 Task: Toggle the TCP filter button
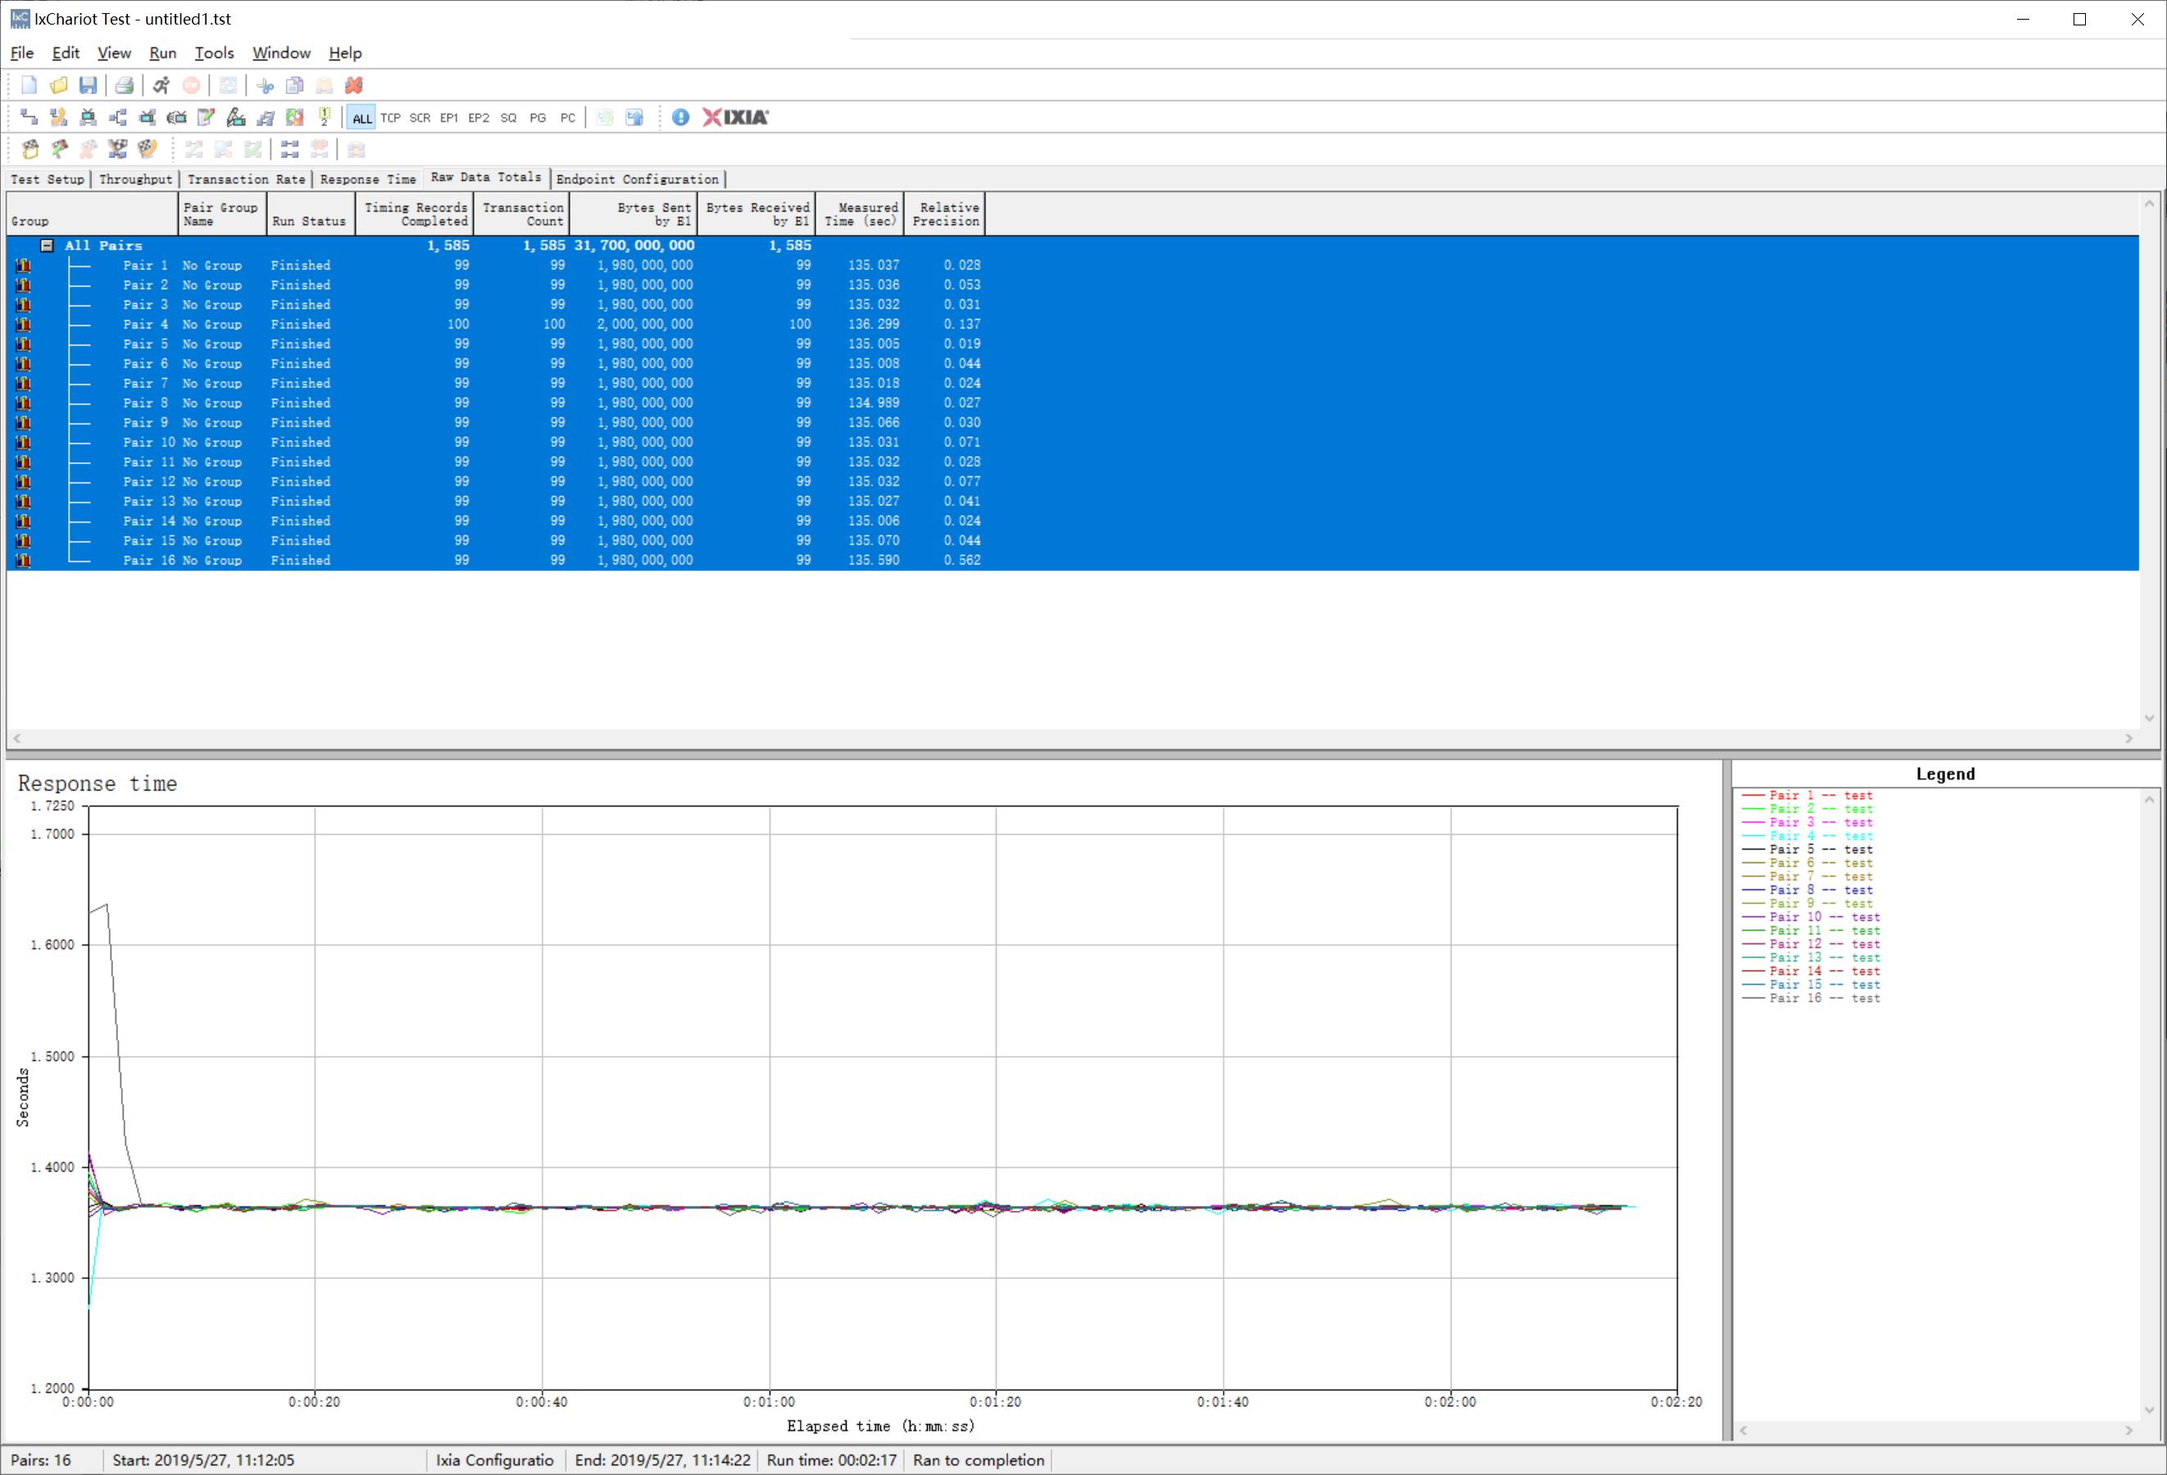391,119
